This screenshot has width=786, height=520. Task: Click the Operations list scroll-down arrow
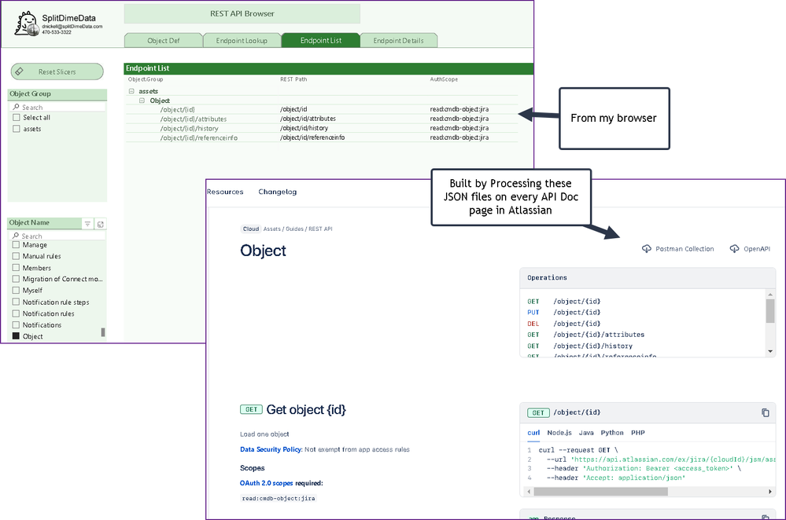[770, 351]
